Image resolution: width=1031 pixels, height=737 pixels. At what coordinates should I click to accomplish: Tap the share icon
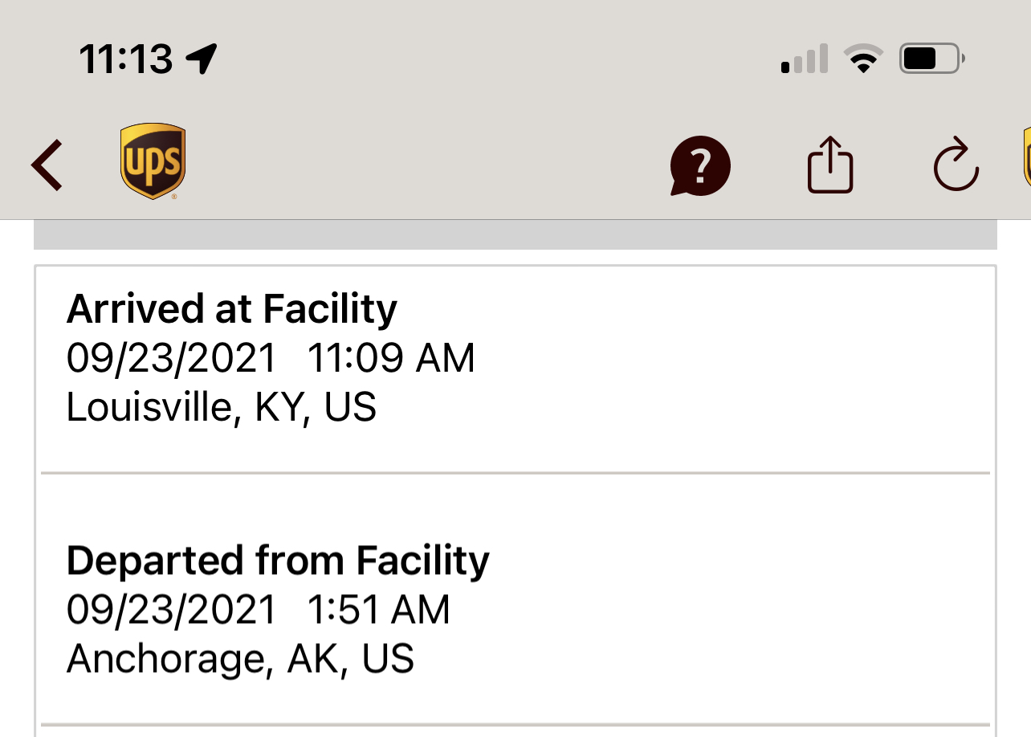[x=829, y=165]
